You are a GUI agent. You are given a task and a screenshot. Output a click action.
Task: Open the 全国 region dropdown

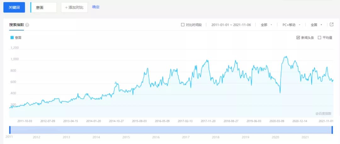click(316, 25)
